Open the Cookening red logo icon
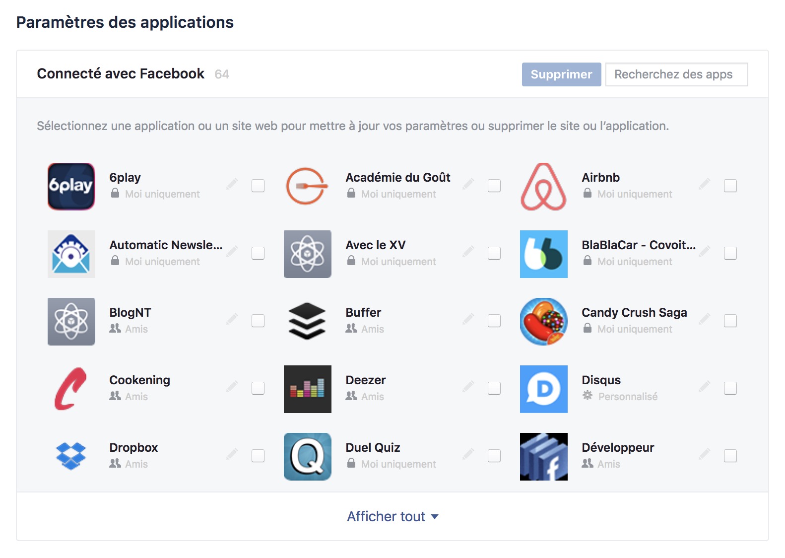This screenshot has height=558, width=785. tap(71, 389)
